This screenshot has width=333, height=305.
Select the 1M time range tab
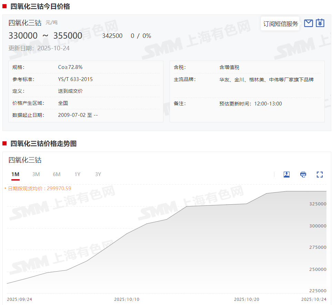[x=15, y=174]
